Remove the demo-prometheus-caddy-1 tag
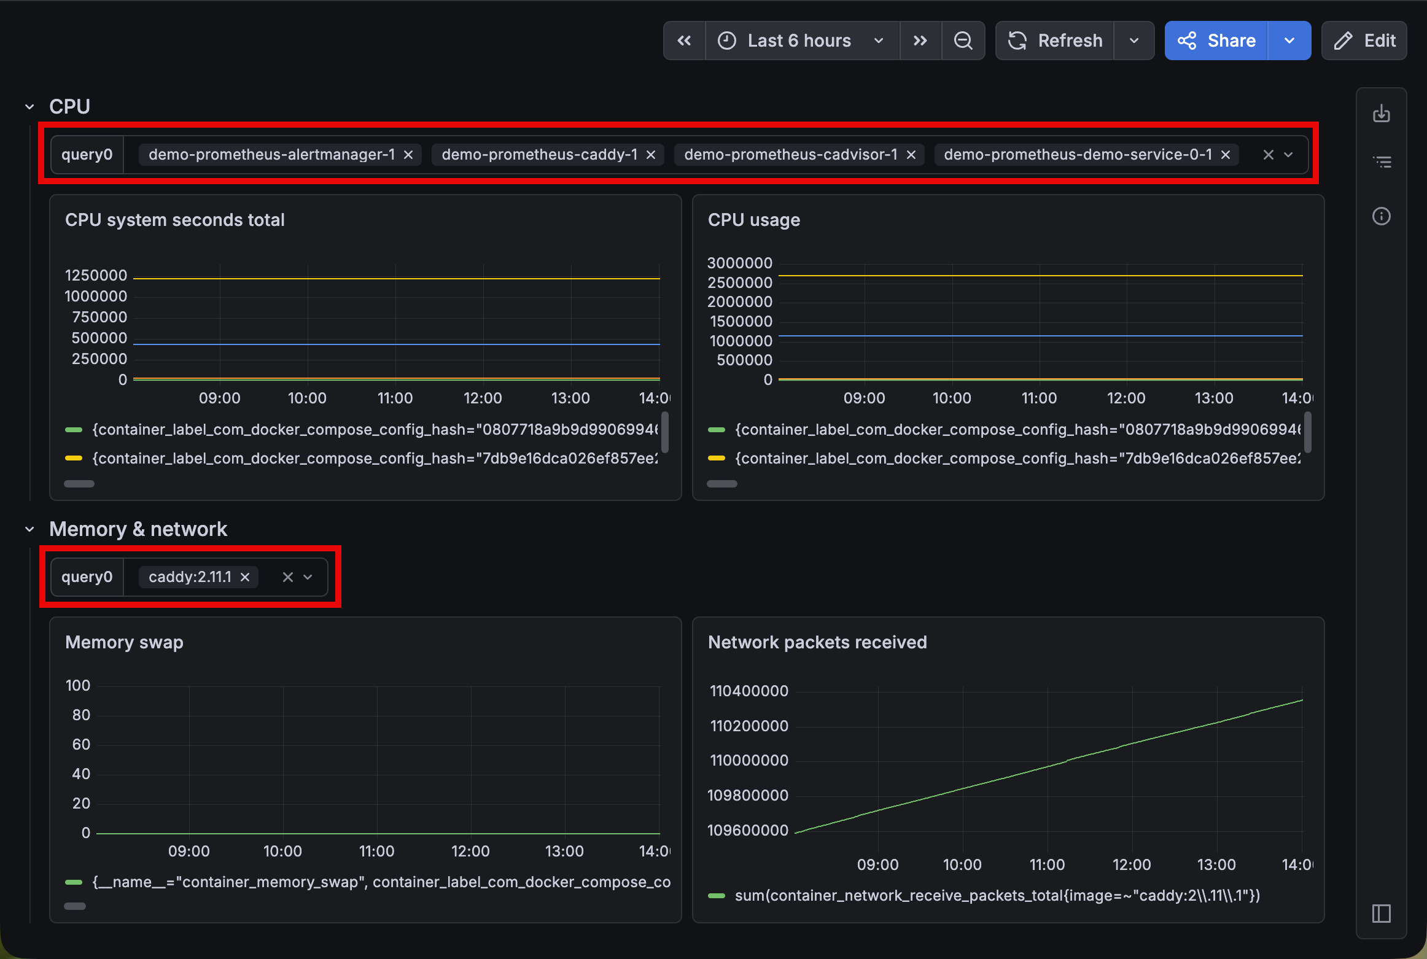This screenshot has width=1427, height=959. click(651, 155)
